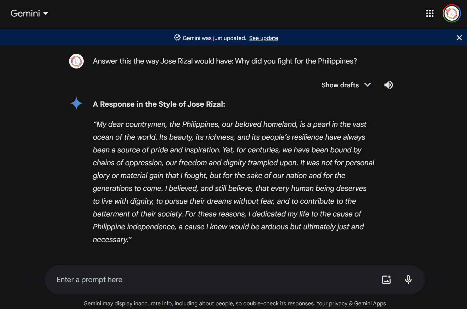Listen to the response with speaker icon

point(389,85)
